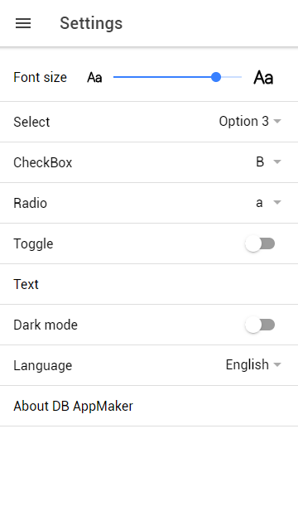Enable the Toggle switch
Screen dimensions: 298x530
click(260, 243)
